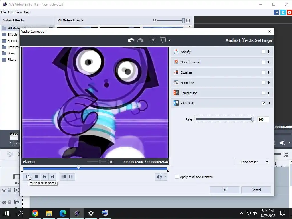Cancel the Audio Correction dialog

coord(256,190)
